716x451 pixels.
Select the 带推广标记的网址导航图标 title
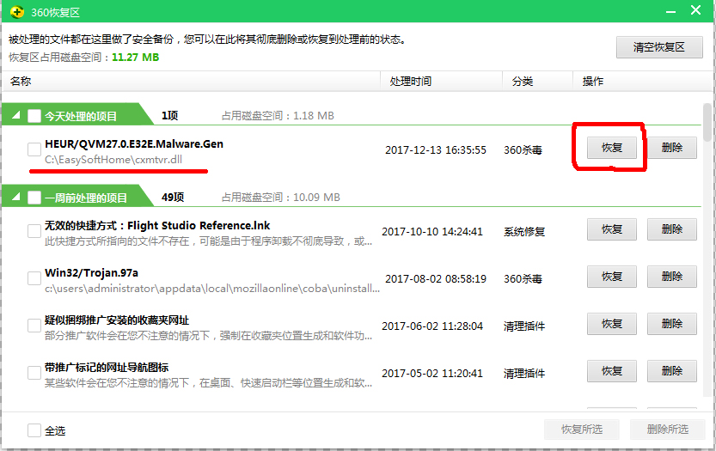click(107, 368)
